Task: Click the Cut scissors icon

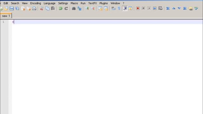Action: [x=42, y=9]
